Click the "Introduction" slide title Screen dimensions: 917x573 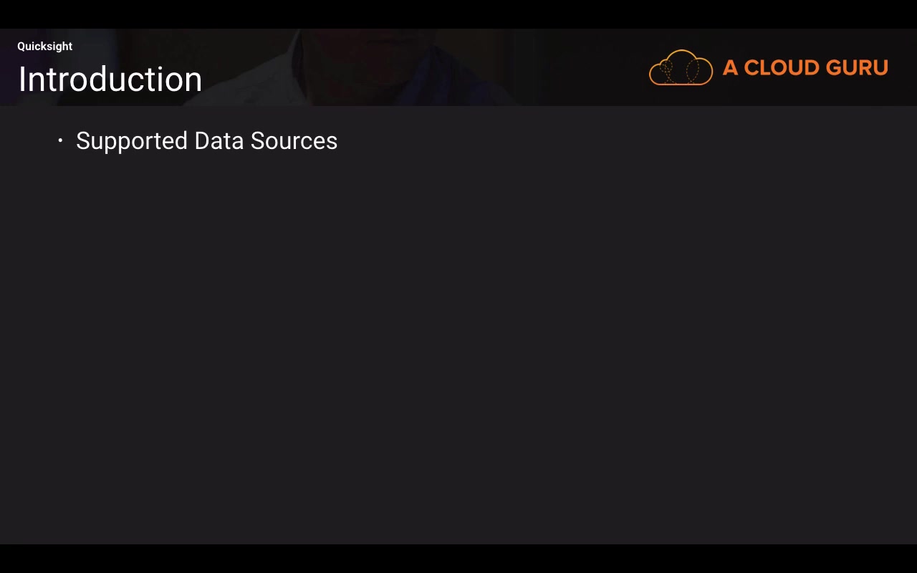point(110,80)
